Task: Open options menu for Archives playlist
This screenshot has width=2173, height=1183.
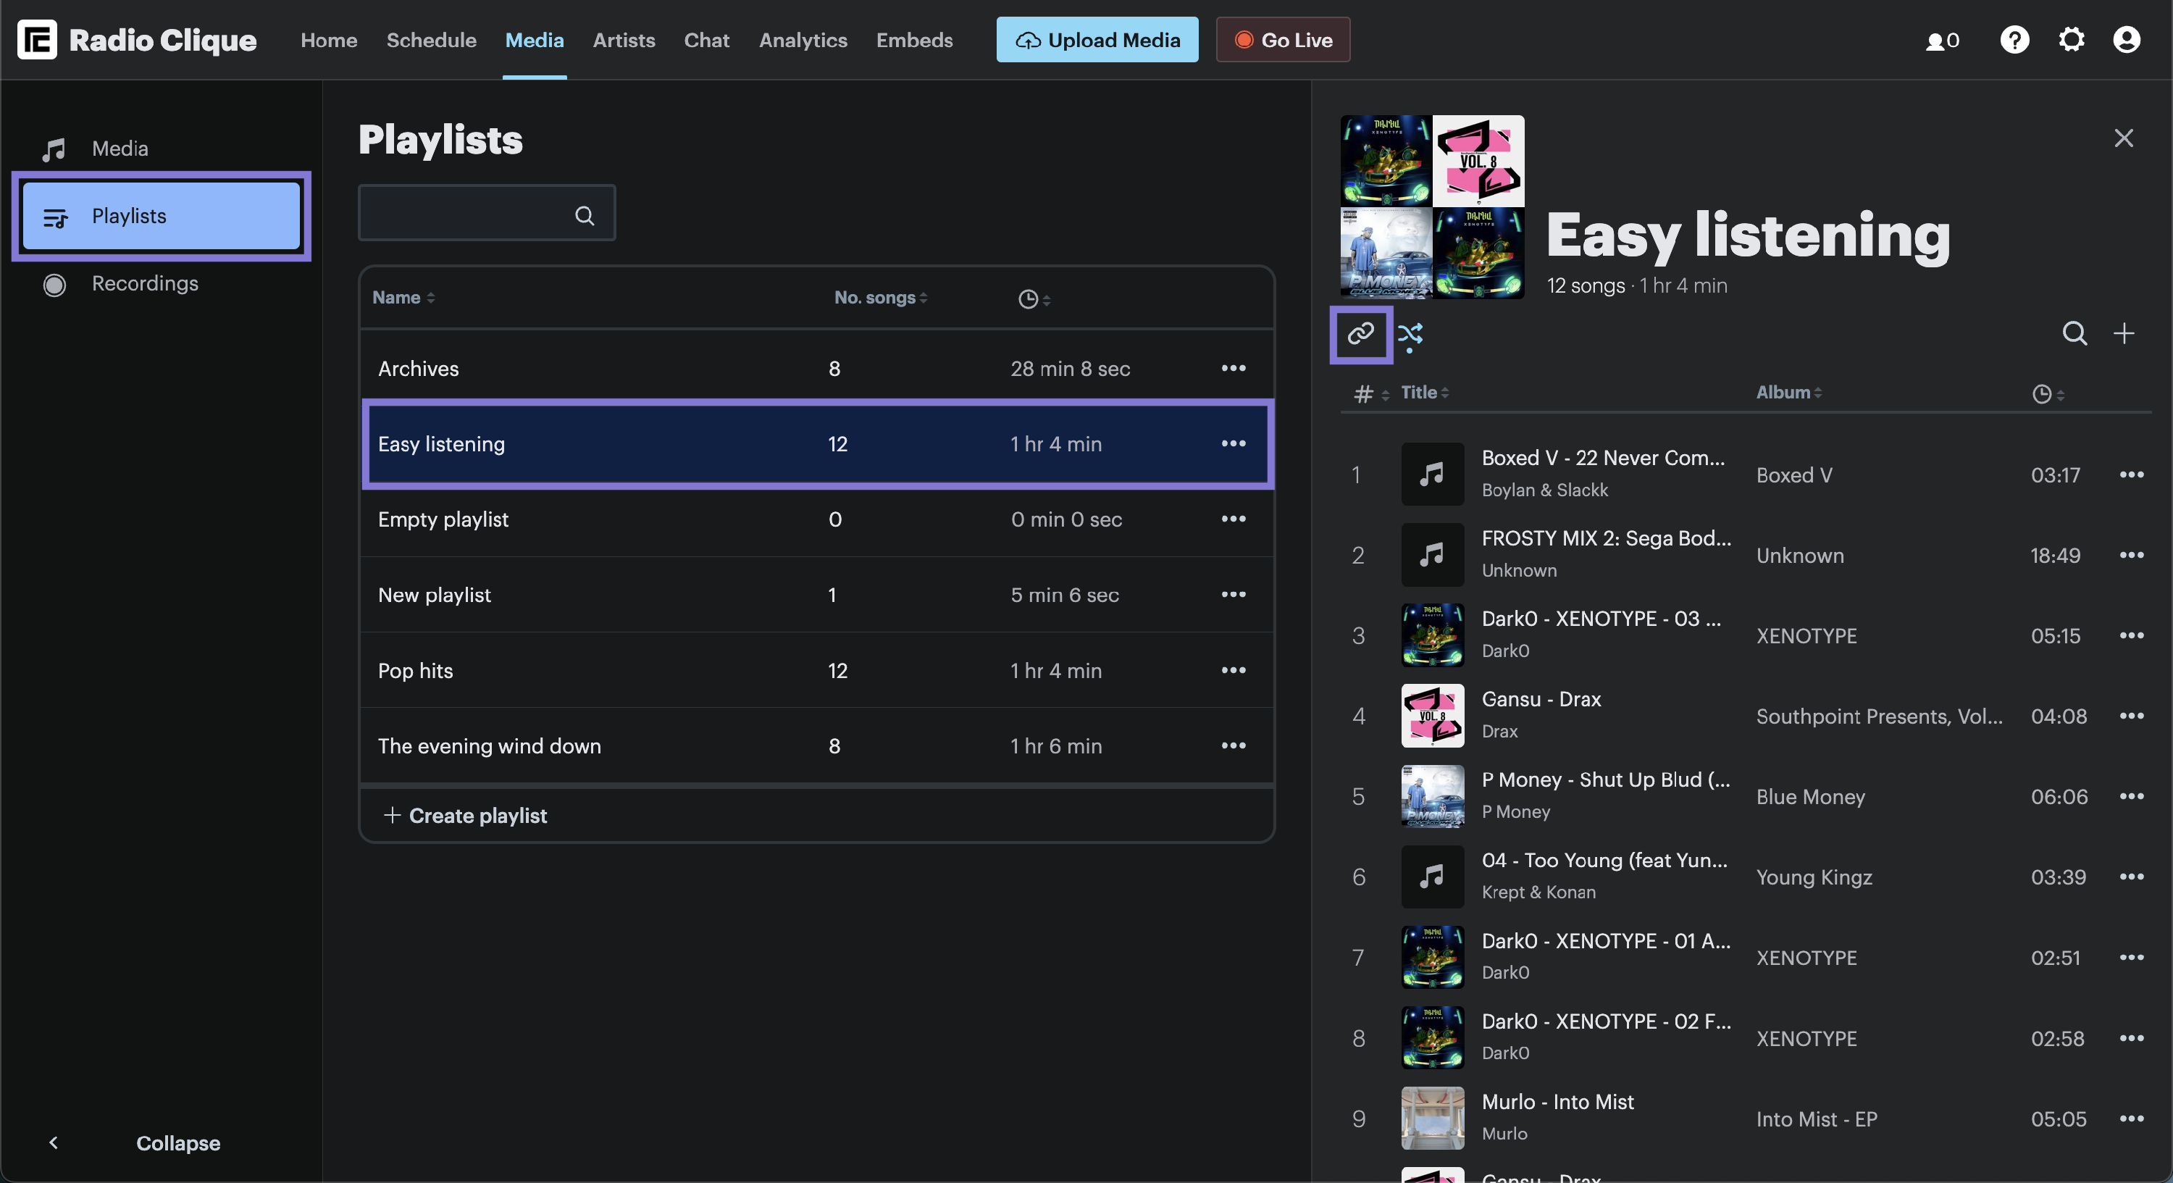Action: (1234, 368)
